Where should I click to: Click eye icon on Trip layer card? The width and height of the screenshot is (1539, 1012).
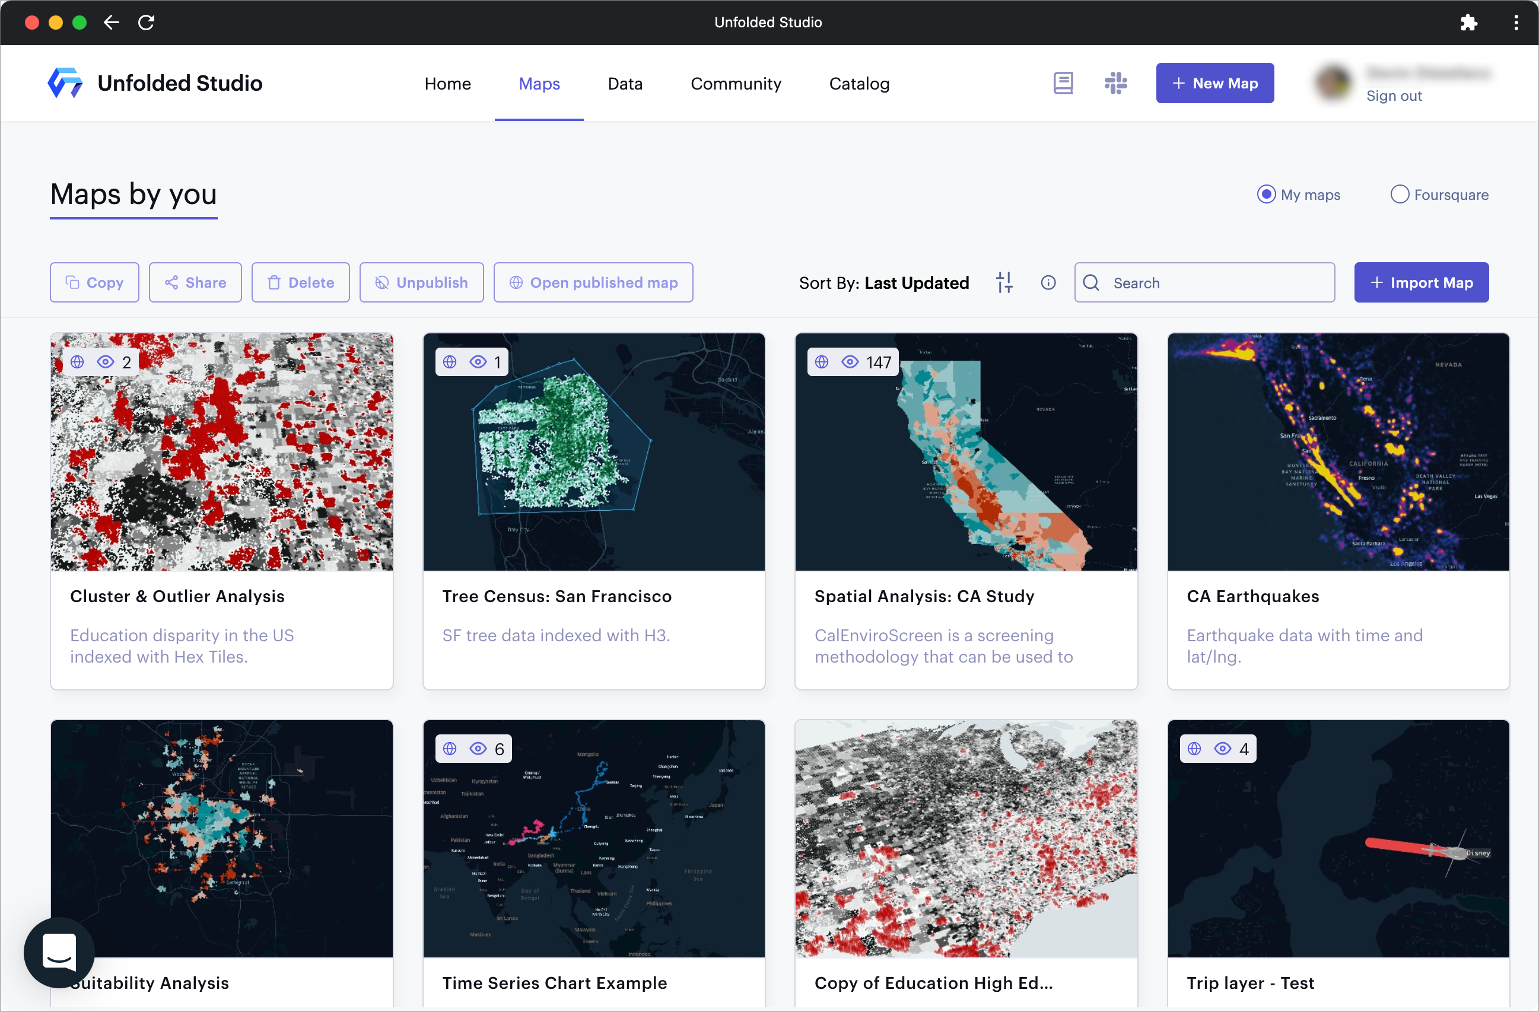1222,749
